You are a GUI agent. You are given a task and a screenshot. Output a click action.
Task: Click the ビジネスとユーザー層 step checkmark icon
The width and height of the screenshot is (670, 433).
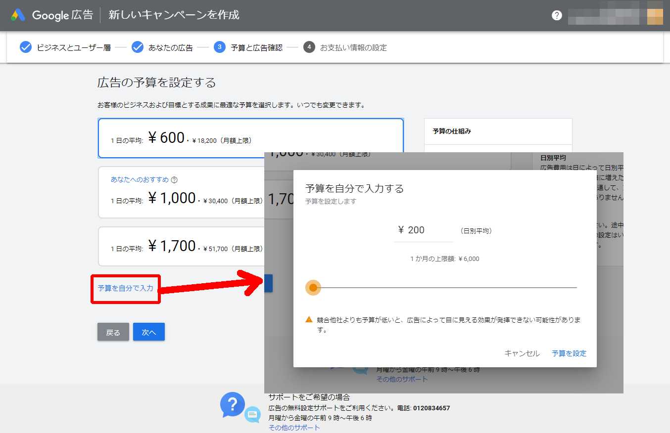pos(25,47)
